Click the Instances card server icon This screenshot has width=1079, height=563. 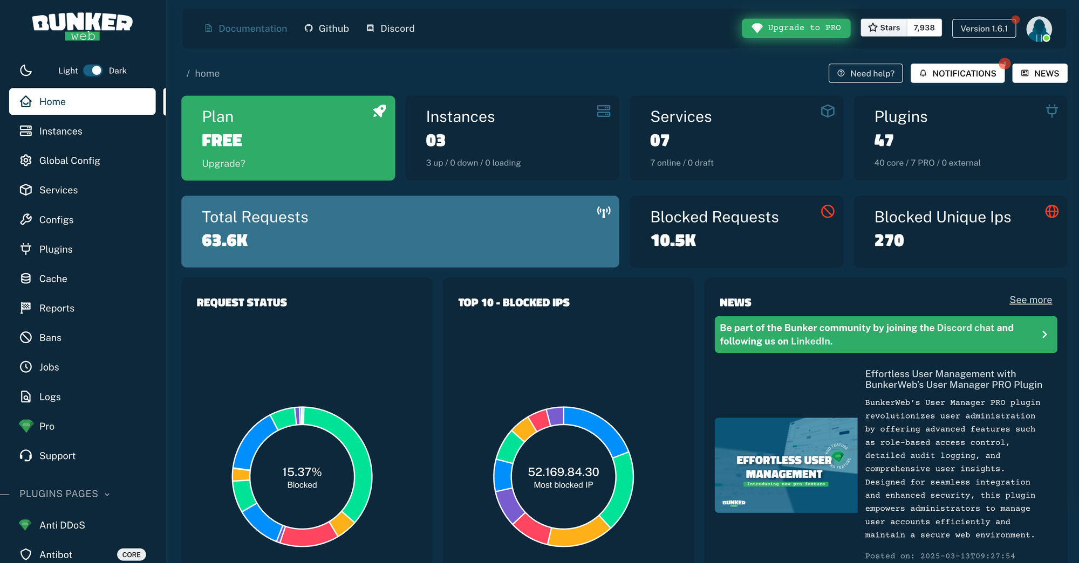[x=604, y=111]
